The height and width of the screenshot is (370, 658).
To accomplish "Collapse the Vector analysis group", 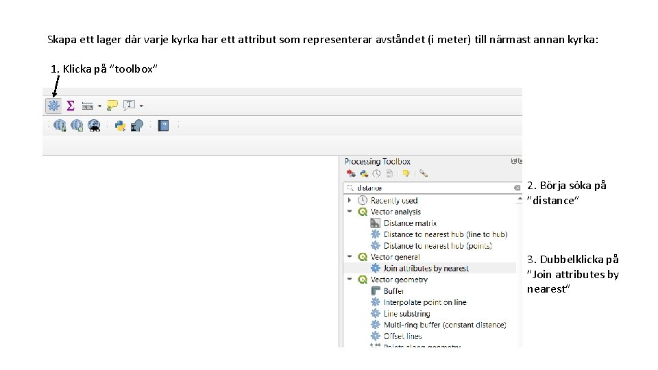I will tap(350, 212).
